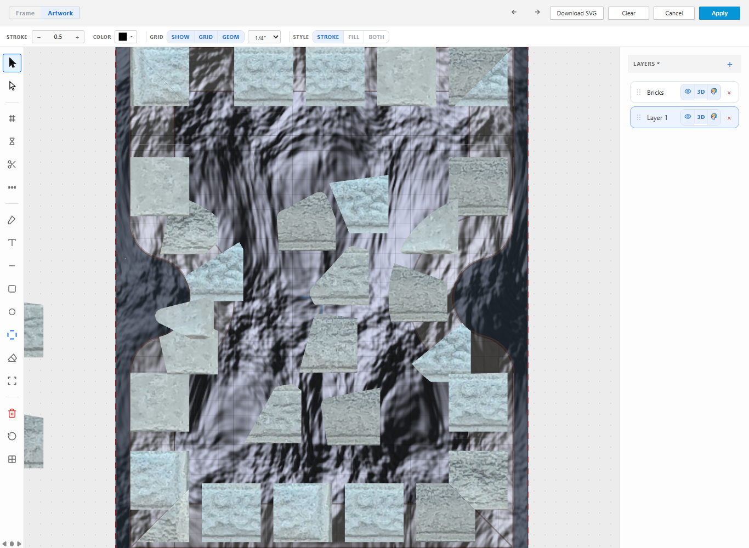Screen dimensions: 749x548
Task: Select the circle shape tool
Action: coord(12,312)
